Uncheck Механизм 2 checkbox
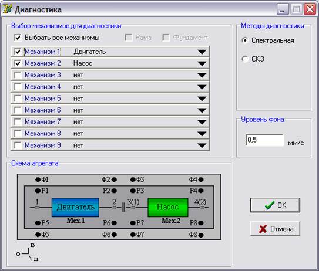 18,63
